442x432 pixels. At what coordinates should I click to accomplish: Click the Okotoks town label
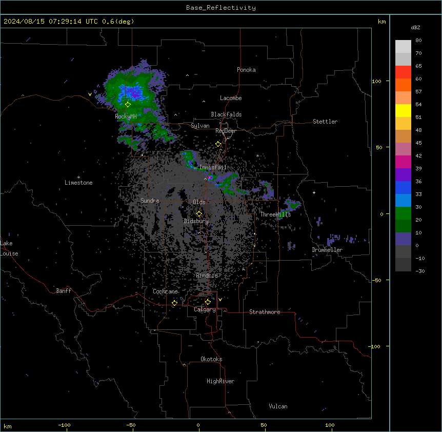(211, 359)
